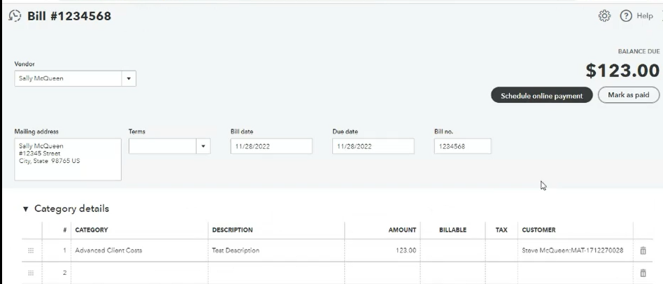Screen dimensions: 663x284
Task: Click the Mailing address text box
Action: pos(67,159)
